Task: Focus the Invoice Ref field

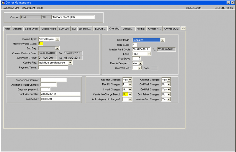Action: click(x=60, y=99)
